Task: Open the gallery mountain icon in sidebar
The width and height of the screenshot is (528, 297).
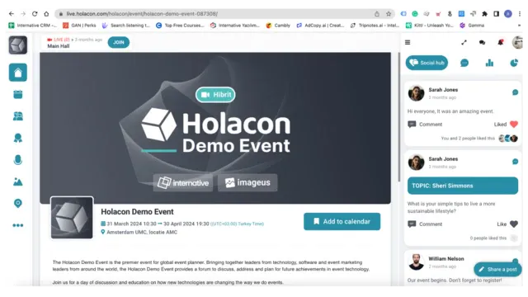Action: pyautogui.click(x=18, y=181)
